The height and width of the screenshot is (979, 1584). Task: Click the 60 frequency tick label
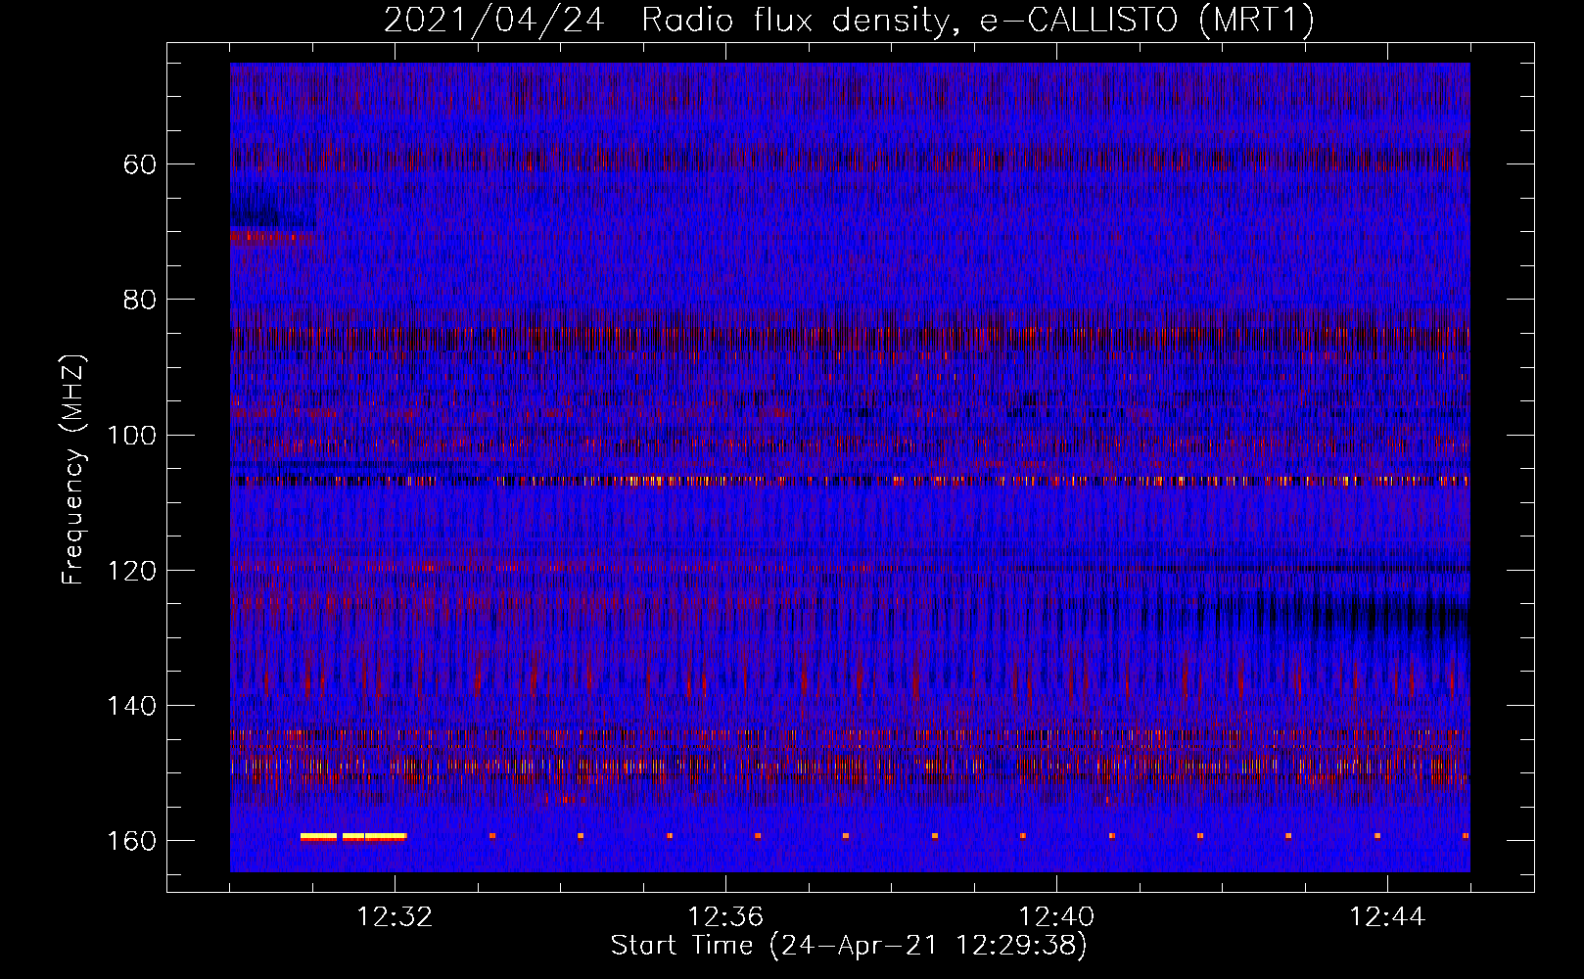pyautogui.click(x=140, y=163)
